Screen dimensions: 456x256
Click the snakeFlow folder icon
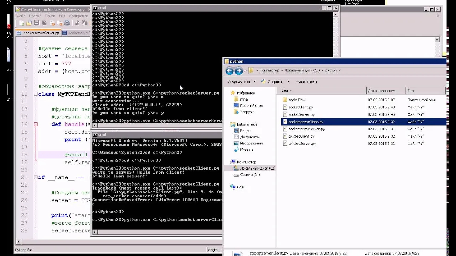coord(285,100)
